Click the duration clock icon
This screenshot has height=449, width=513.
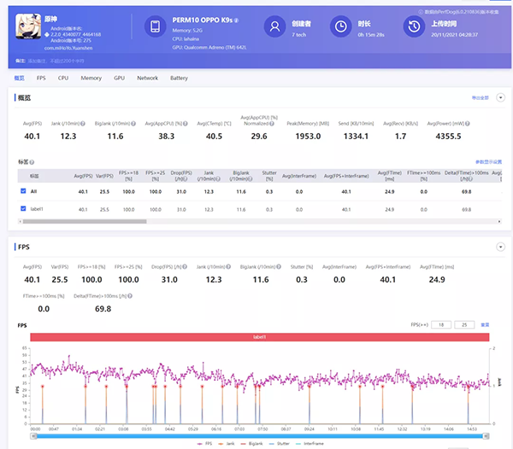[340, 26]
